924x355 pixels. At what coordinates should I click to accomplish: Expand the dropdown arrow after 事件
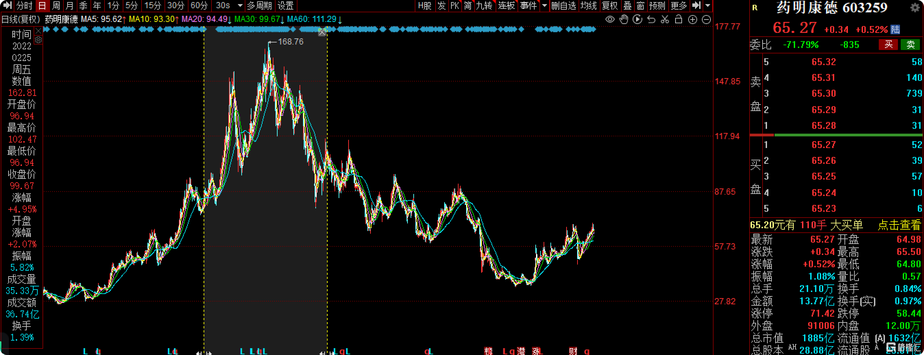click(x=544, y=6)
